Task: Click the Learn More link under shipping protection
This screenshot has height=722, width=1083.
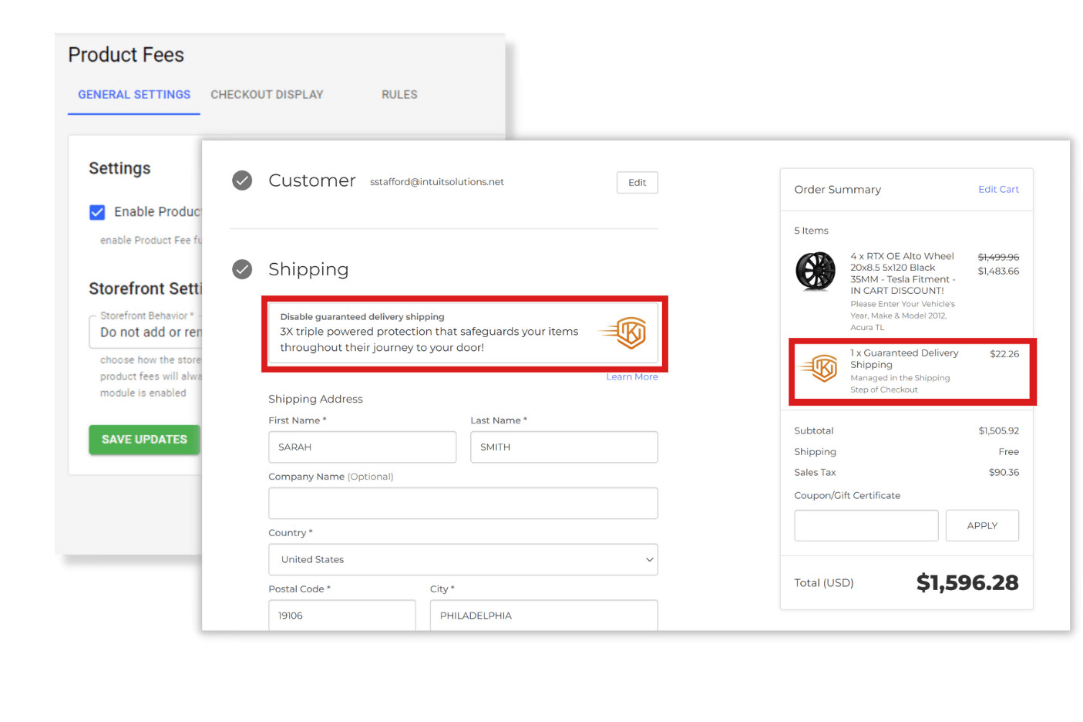Action: pyautogui.click(x=632, y=376)
